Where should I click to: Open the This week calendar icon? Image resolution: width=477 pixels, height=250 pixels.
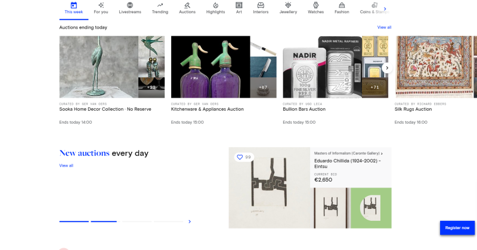point(73,5)
